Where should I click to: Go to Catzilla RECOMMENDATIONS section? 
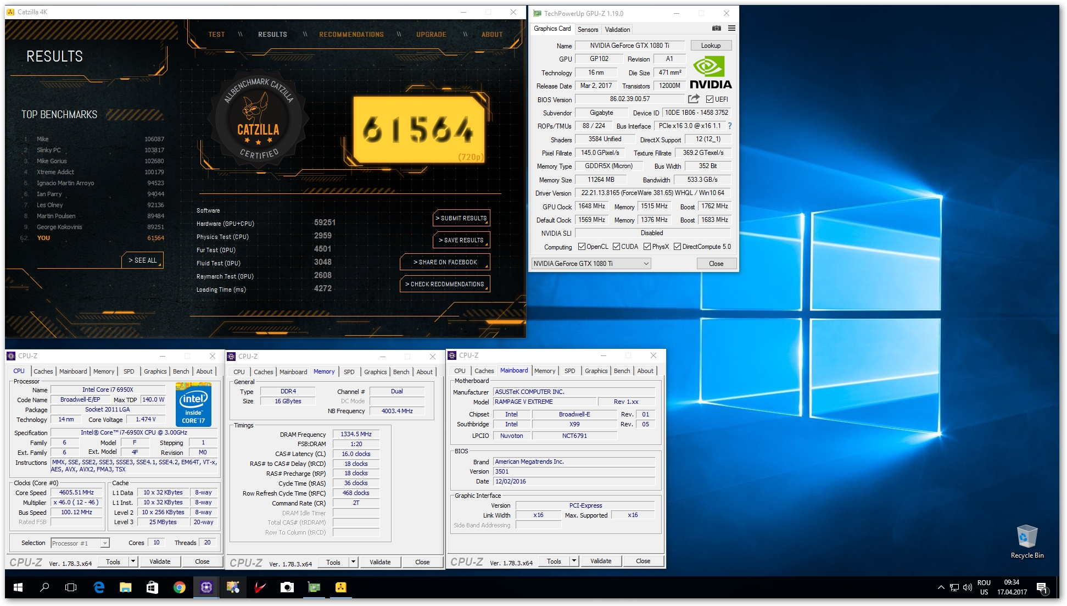[x=351, y=34]
